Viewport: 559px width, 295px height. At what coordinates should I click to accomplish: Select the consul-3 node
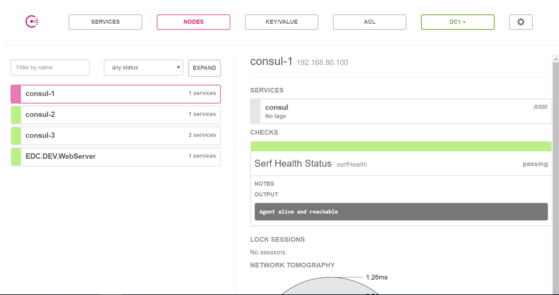coord(116,136)
